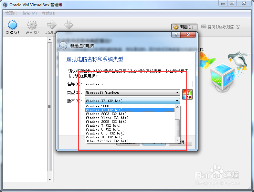Click version list scrollbar down arrow
The width and height of the screenshot is (254, 192).
coord(177,140)
